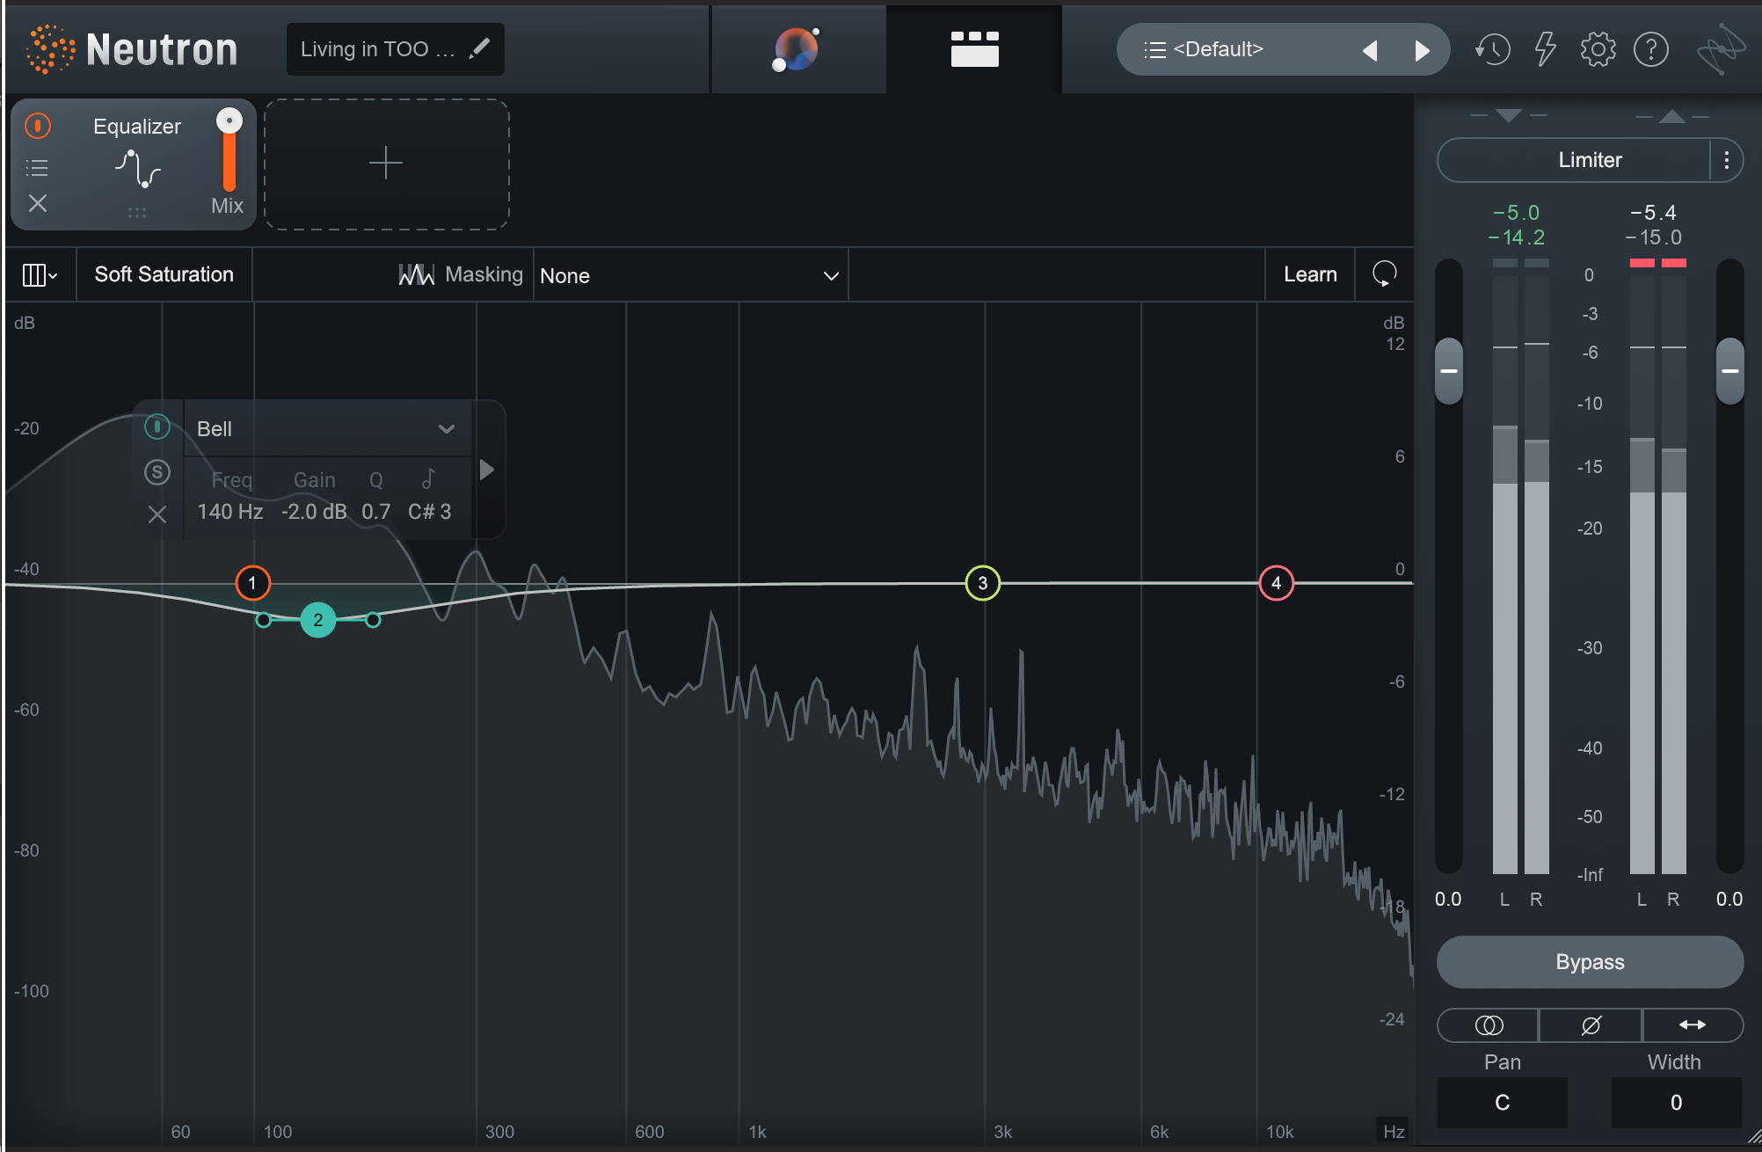Select EQ node 2
The height and width of the screenshot is (1152, 1762).
coord(317,620)
